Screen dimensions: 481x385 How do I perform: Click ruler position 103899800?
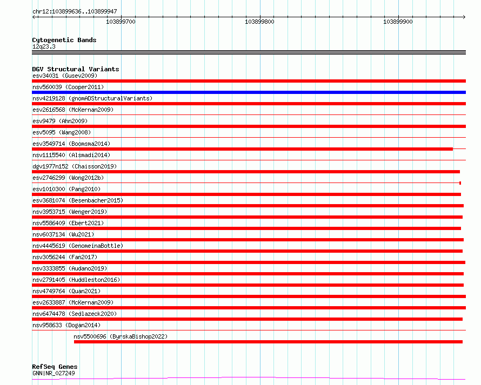(259, 22)
